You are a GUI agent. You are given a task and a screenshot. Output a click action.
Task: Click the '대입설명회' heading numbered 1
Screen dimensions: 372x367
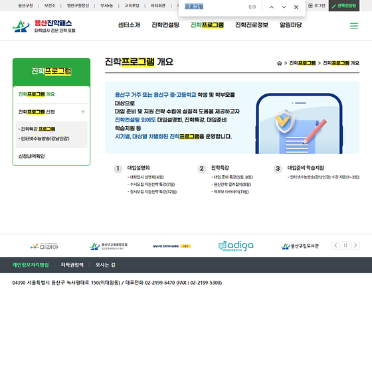point(138,168)
